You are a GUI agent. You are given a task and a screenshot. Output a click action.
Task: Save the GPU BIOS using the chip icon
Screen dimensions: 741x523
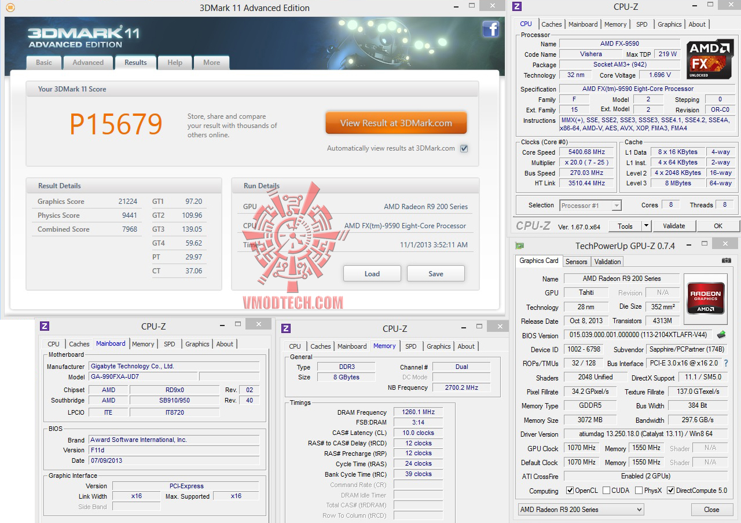click(721, 335)
